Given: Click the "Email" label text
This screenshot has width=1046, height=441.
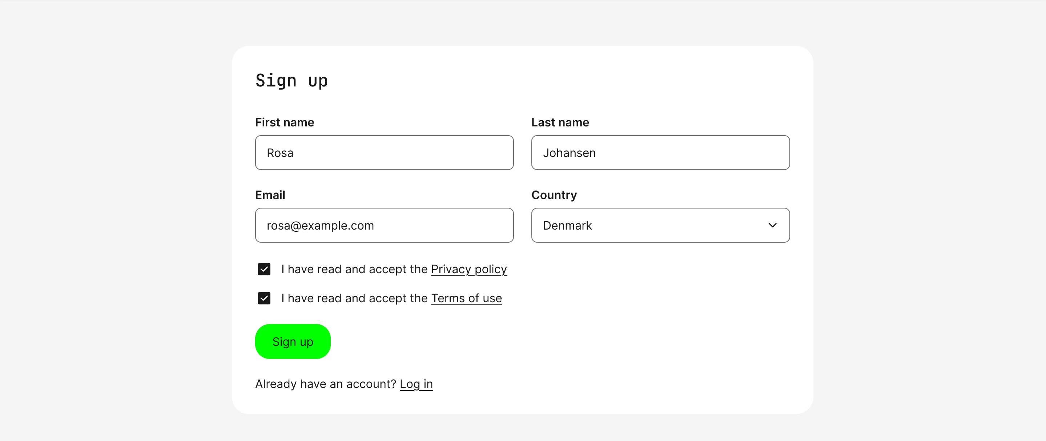Looking at the screenshot, I should (270, 195).
